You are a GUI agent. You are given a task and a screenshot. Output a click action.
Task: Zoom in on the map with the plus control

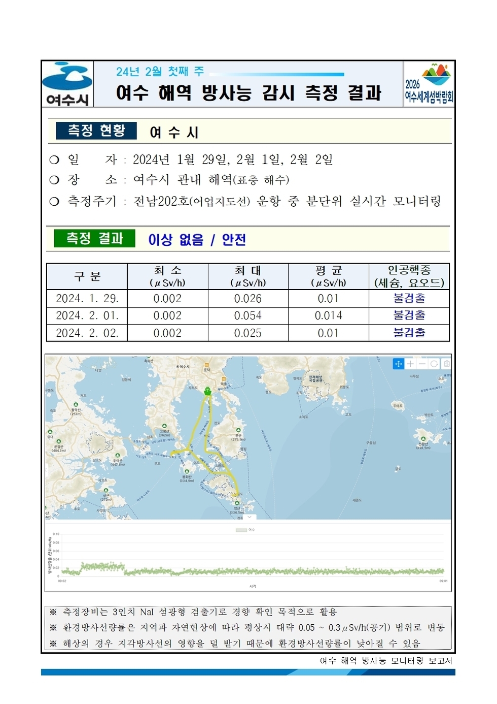point(410,364)
